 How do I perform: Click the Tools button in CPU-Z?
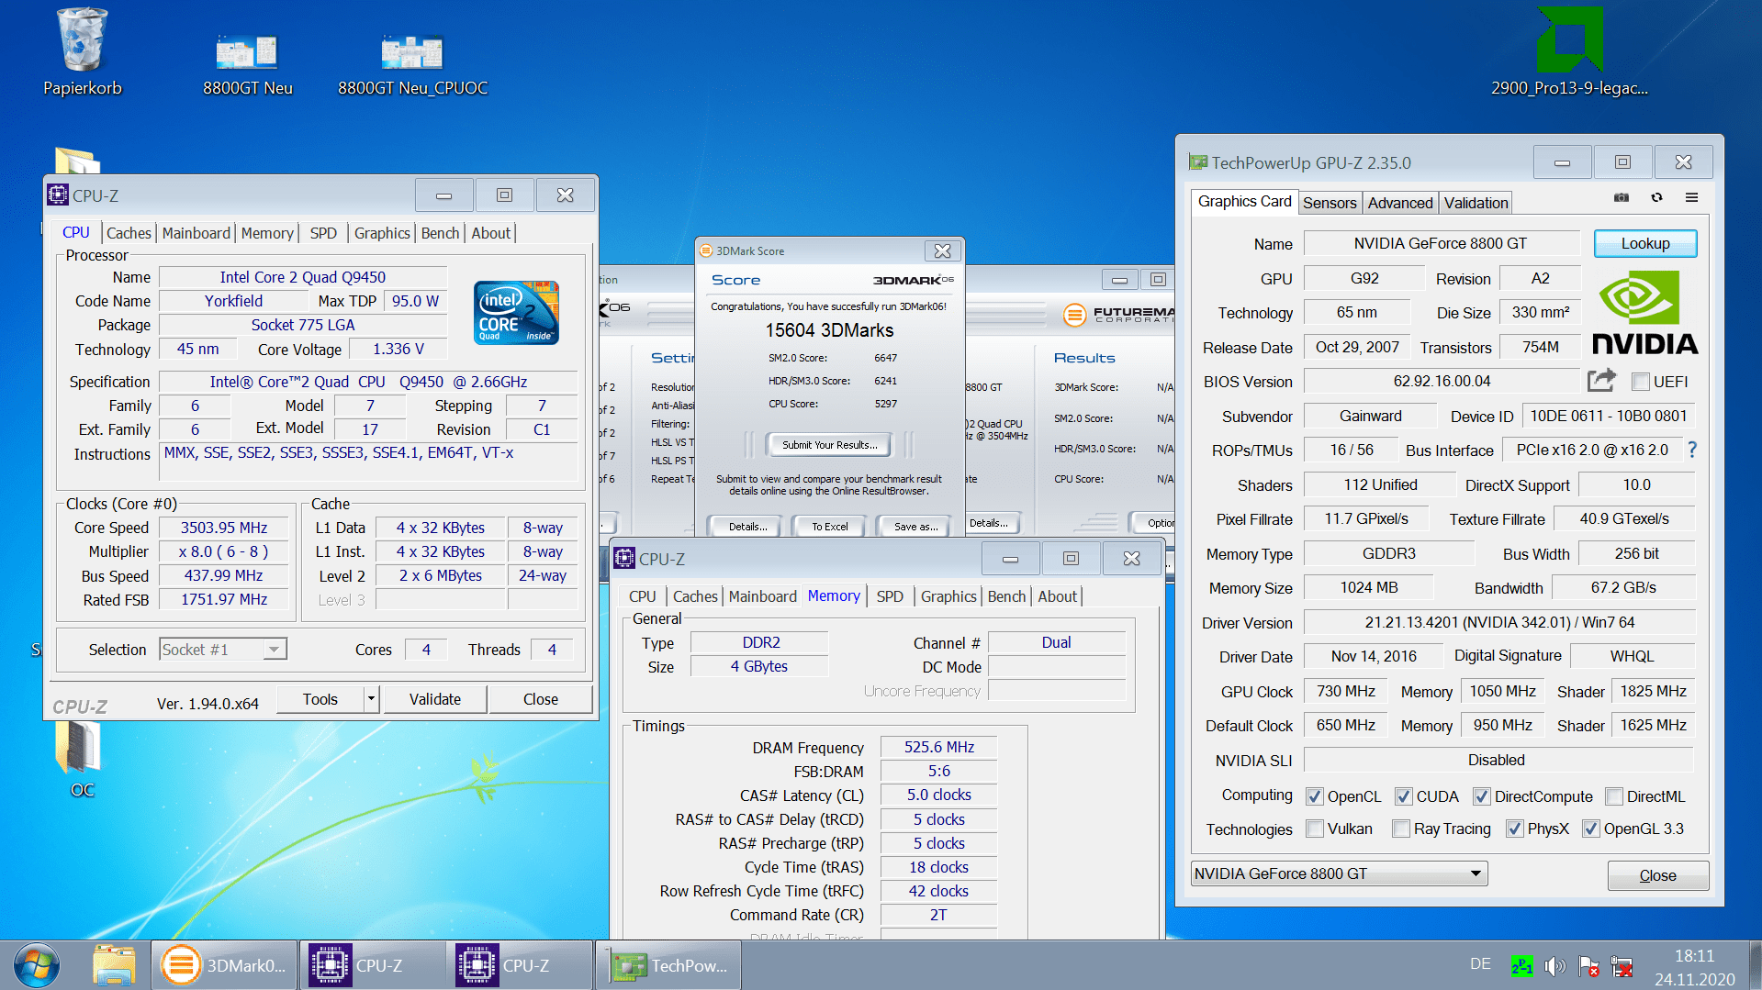320,699
